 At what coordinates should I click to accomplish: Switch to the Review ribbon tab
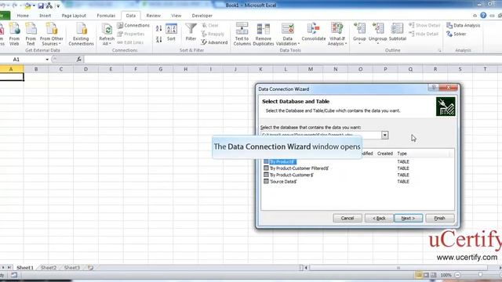pyautogui.click(x=154, y=16)
